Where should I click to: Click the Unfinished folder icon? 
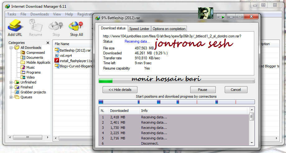tap(17, 82)
